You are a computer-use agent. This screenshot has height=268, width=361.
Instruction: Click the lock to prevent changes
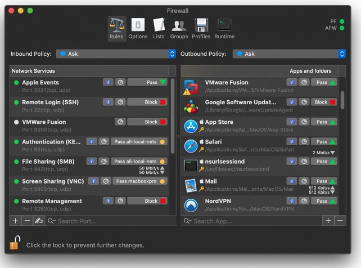15,243
